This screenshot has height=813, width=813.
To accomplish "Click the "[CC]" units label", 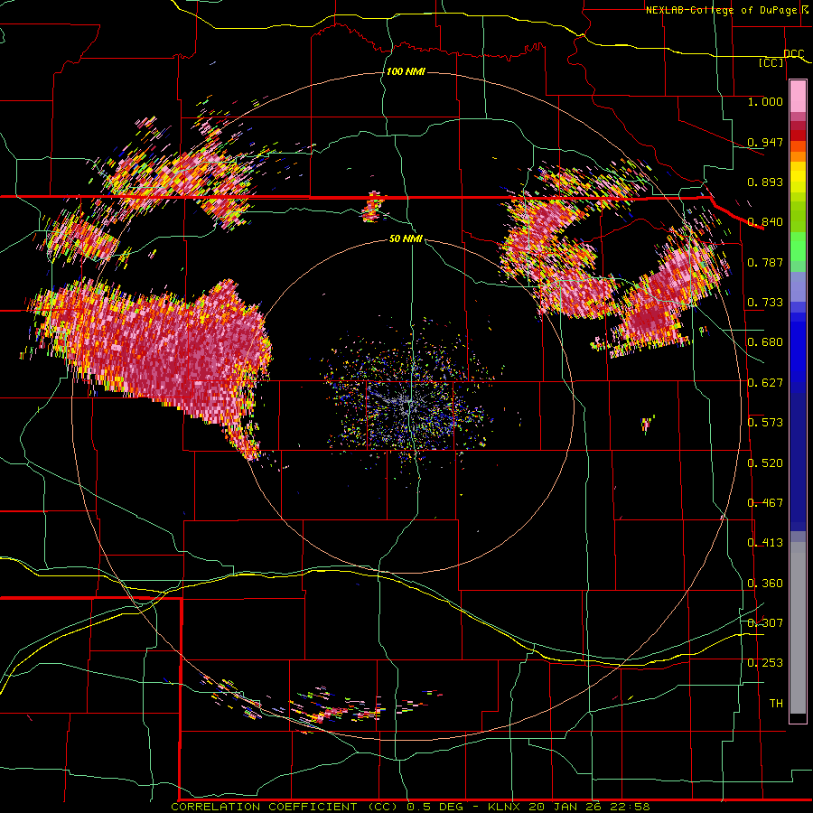I will pyautogui.click(x=771, y=62).
